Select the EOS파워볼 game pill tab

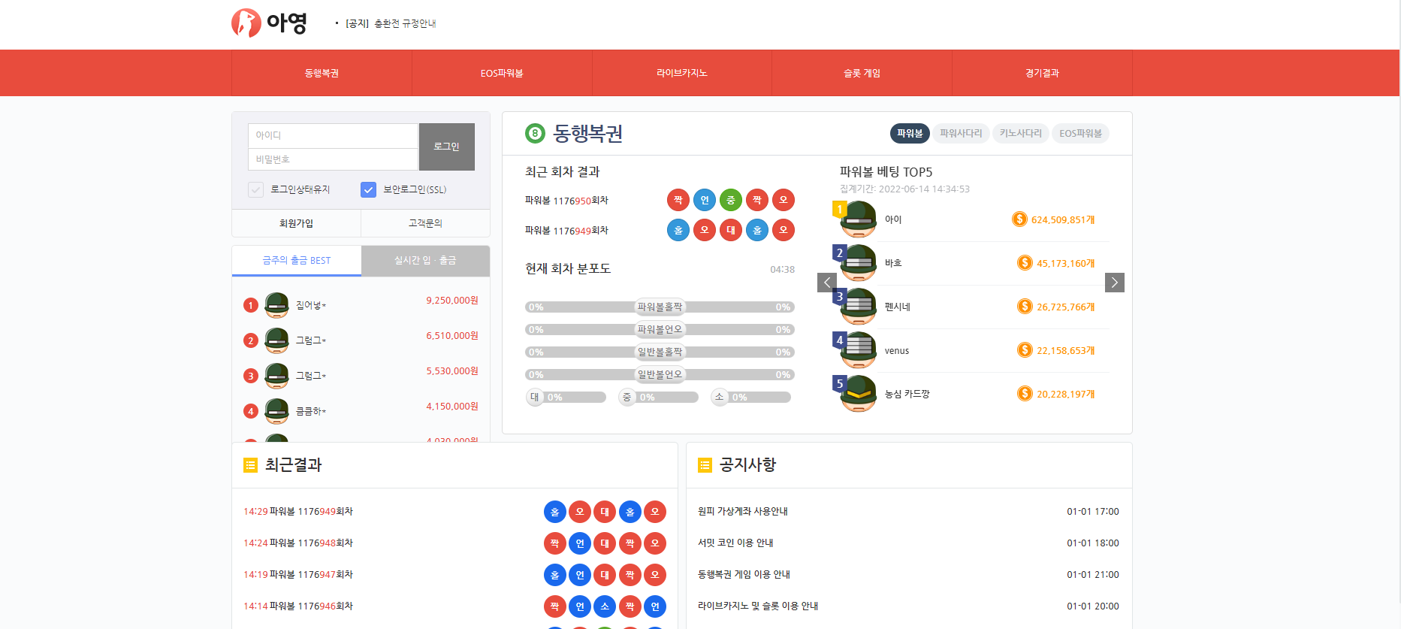tap(1080, 133)
